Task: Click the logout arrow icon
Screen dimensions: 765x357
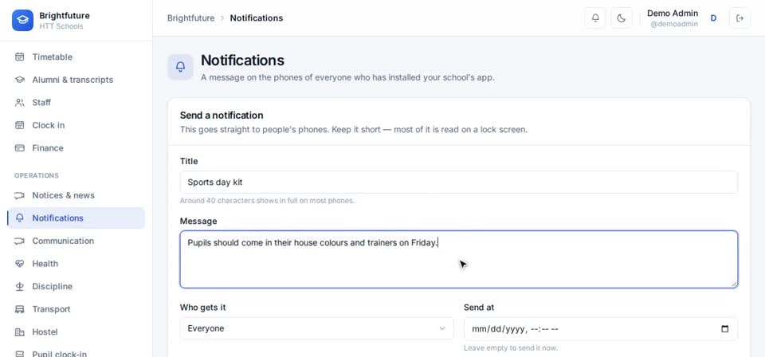Action: [739, 18]
